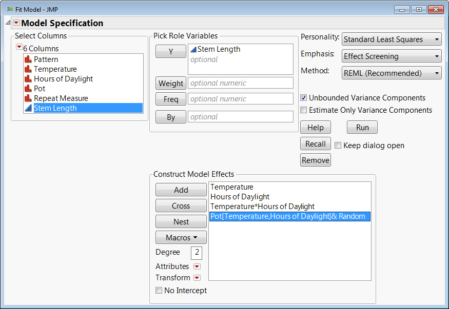Open the Macros menu button

[181, 238]
